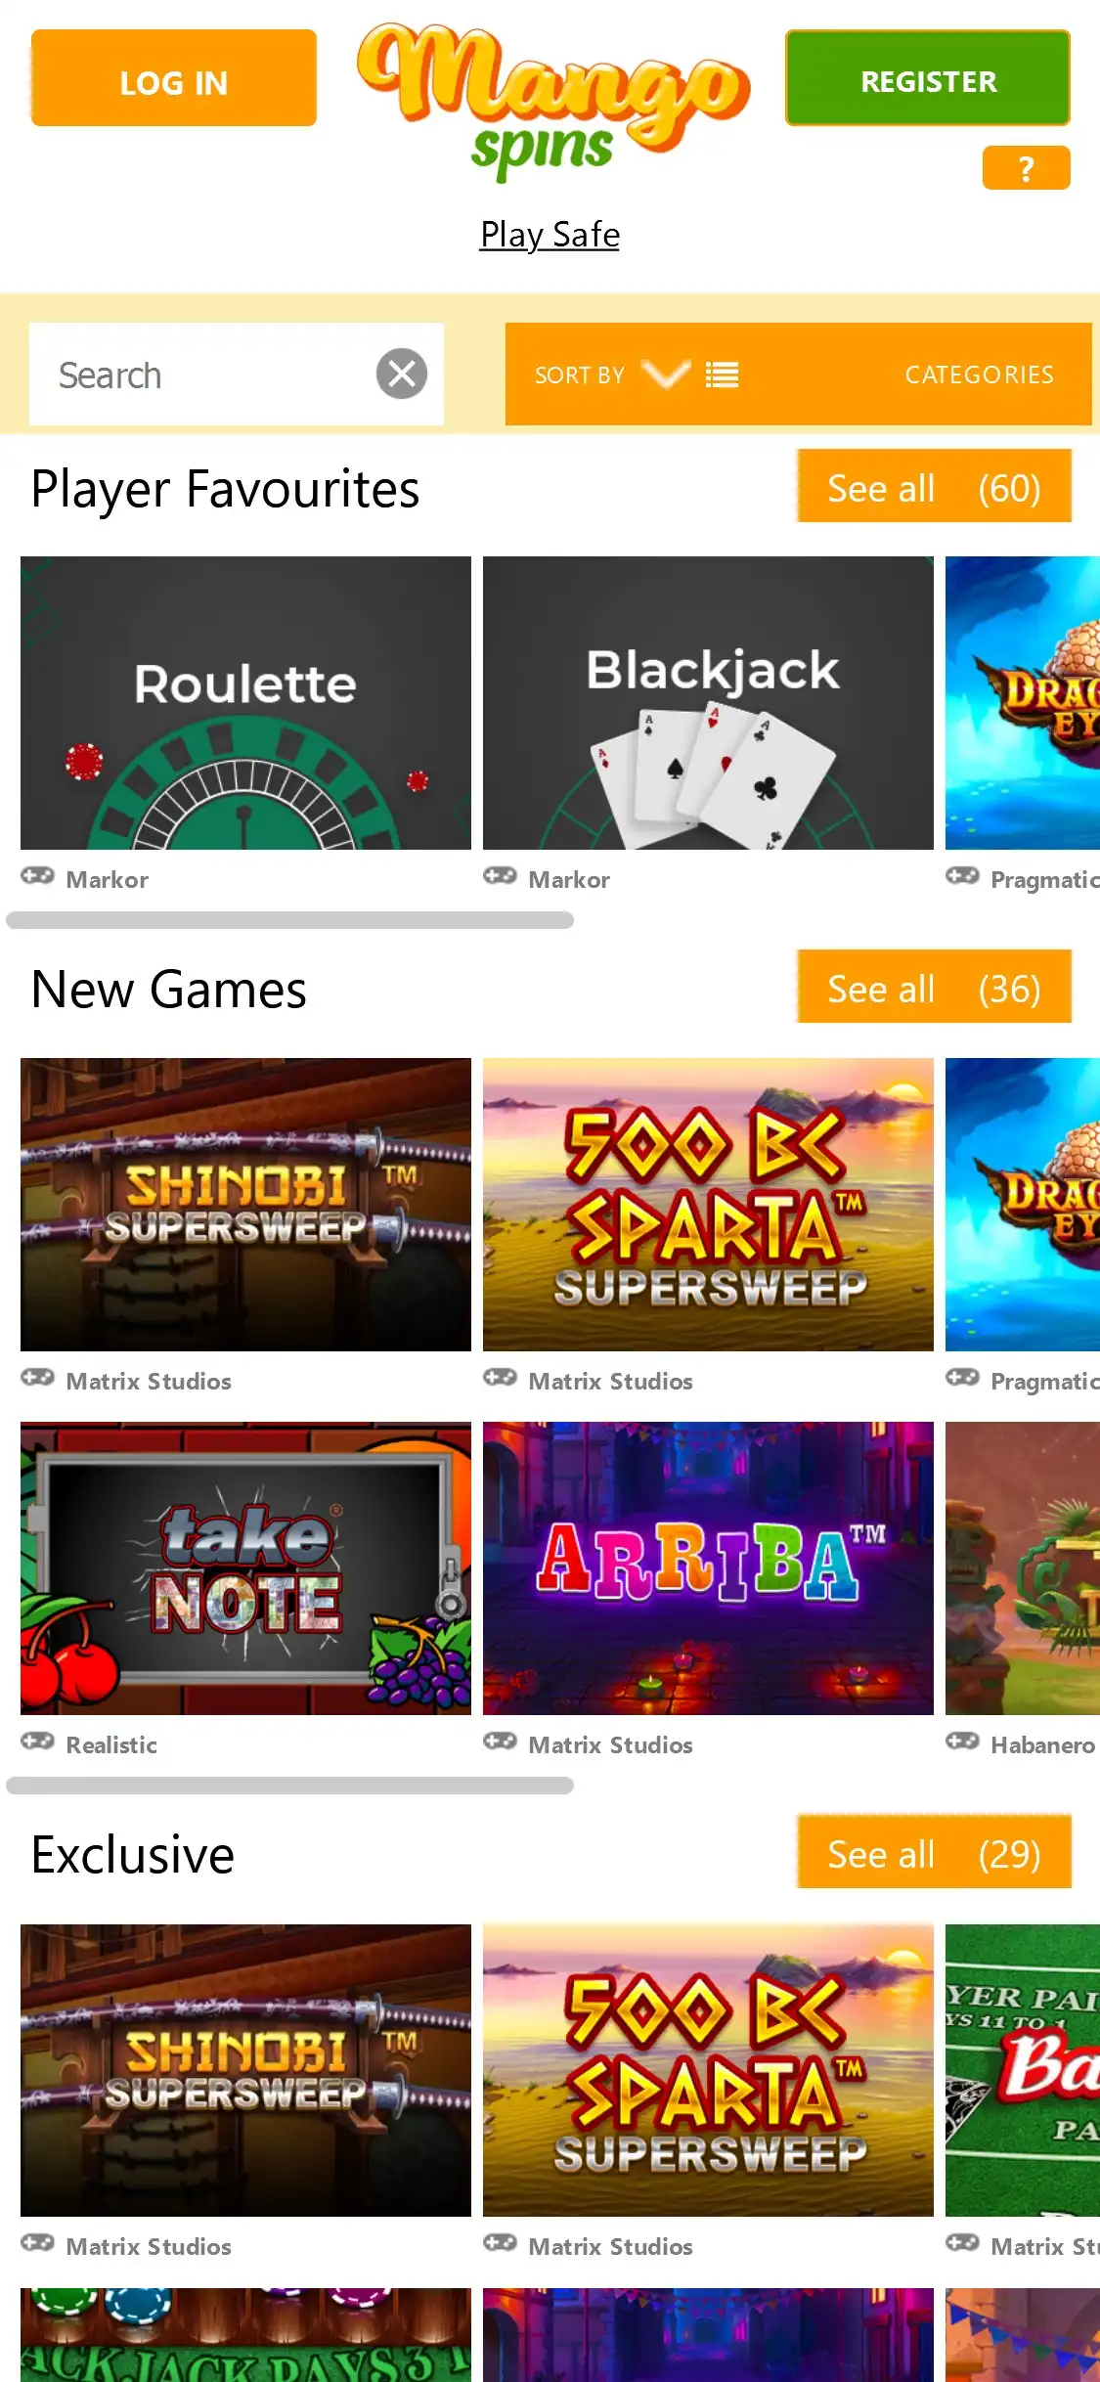Click gamepad icon under the Roulette tile

coord(38,875)
